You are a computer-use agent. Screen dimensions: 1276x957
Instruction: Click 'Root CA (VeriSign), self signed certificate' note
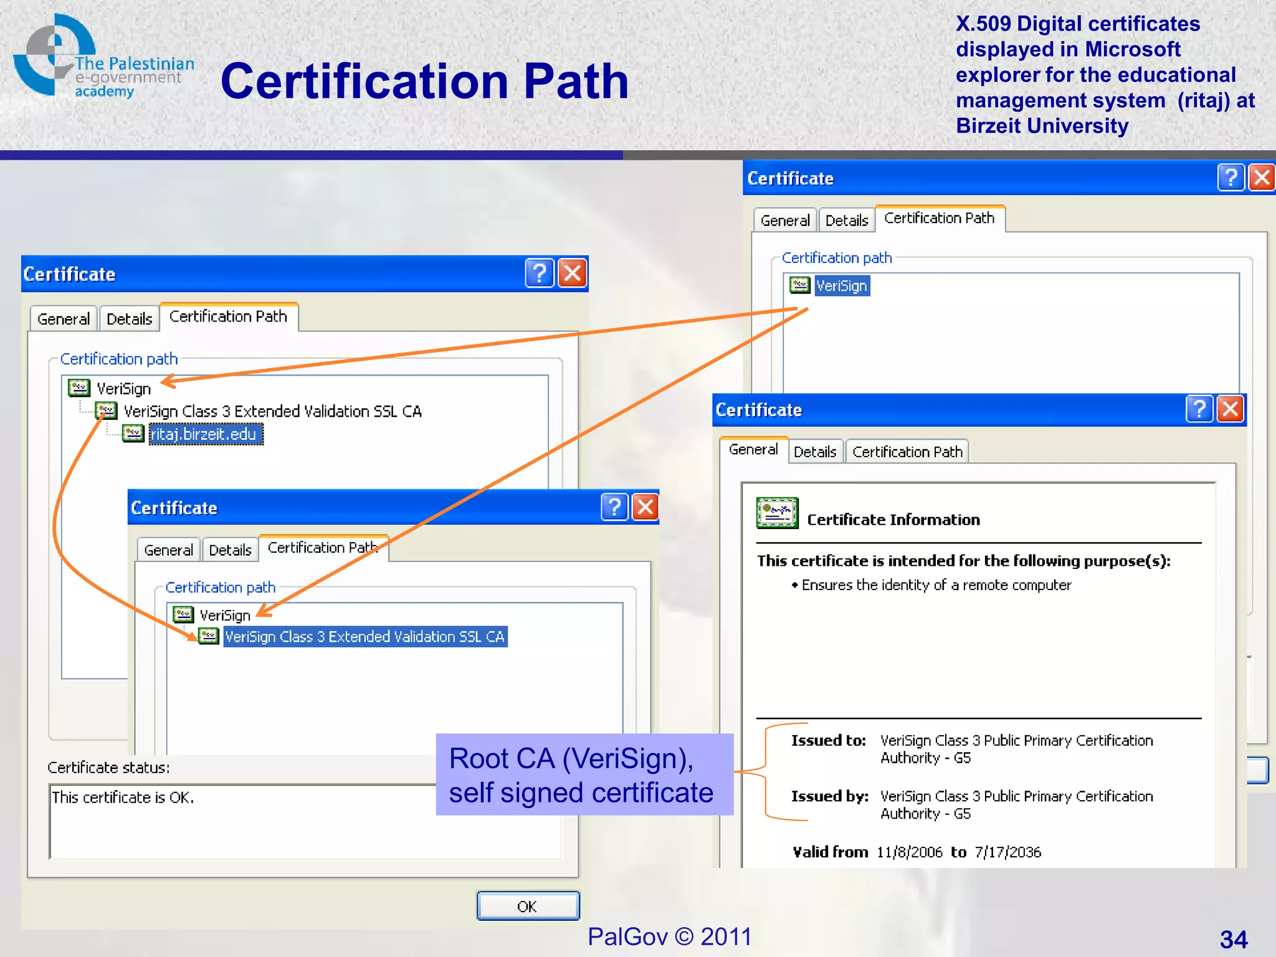click(x=584, y=774)
